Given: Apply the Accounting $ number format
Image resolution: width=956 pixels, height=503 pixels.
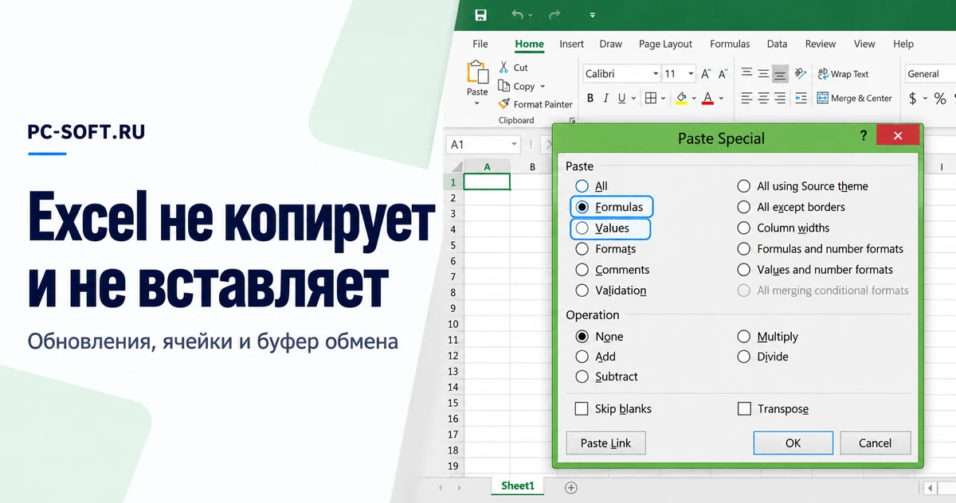Looking at the screenshot, I should 912,99.
